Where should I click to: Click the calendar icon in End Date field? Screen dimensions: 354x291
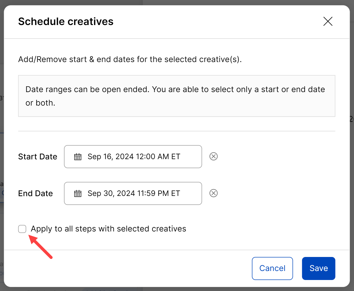coord(78,194)
